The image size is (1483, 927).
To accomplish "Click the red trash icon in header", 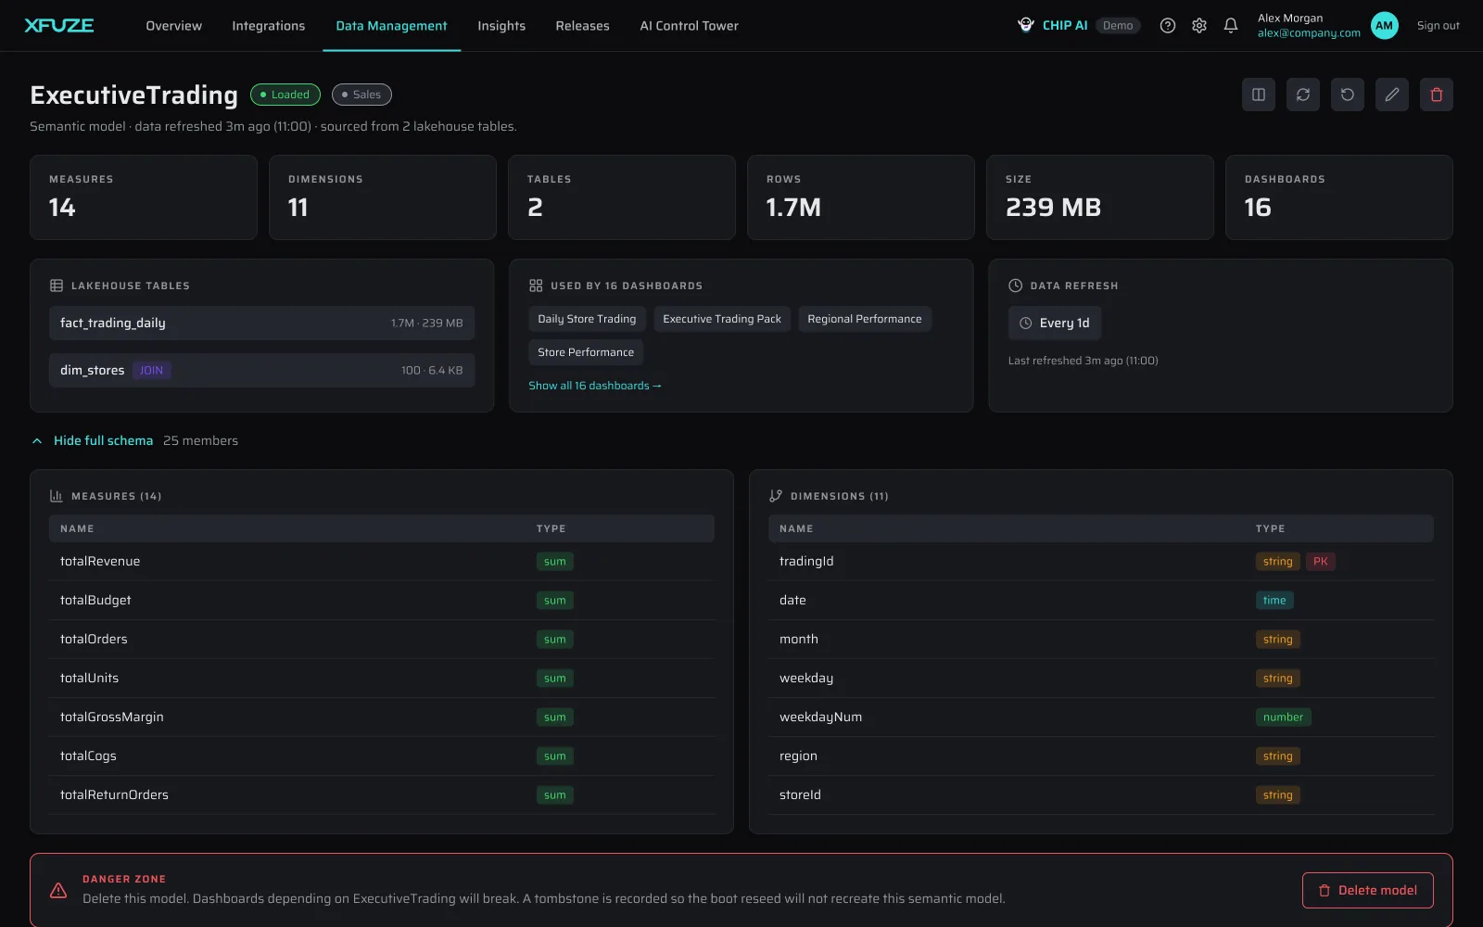I will point(1437,95).
